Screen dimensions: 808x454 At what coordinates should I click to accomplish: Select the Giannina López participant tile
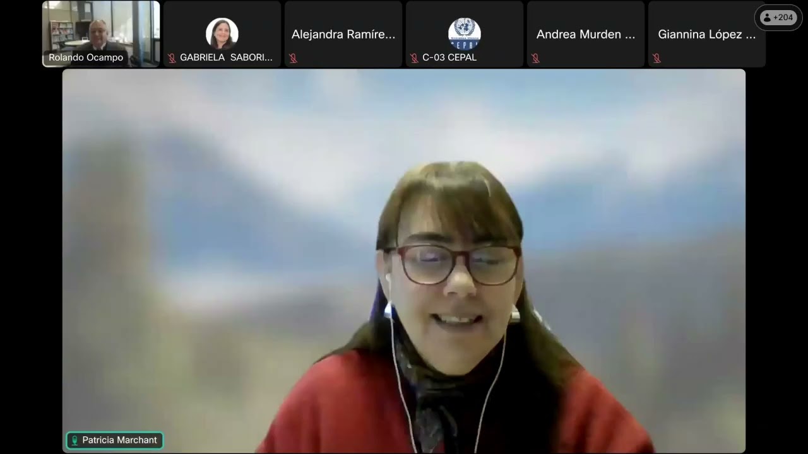pyautogui.click(x=707, y=34)
